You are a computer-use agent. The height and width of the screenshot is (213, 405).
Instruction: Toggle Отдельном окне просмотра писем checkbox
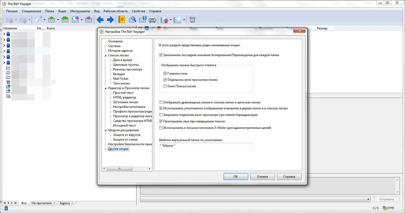165,80
